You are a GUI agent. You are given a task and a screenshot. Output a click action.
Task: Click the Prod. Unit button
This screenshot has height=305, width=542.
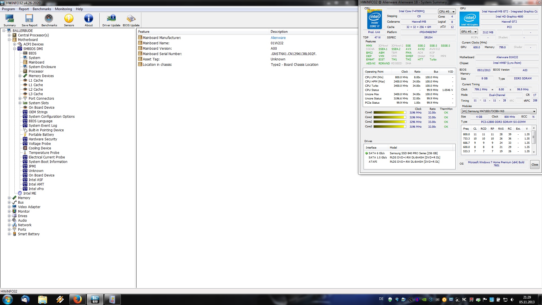click(374, 32)
